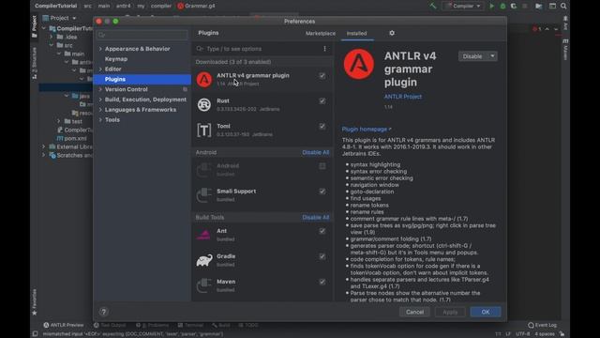Screen dimensions: 600x338
Task: Expand the Tools settings section
Action: (x=100, y=119)
